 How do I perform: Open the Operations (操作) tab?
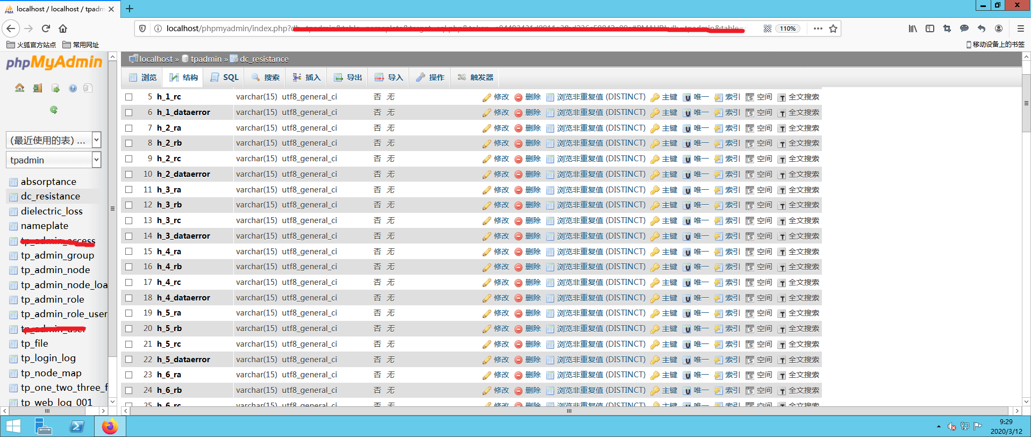click(430, 77)
